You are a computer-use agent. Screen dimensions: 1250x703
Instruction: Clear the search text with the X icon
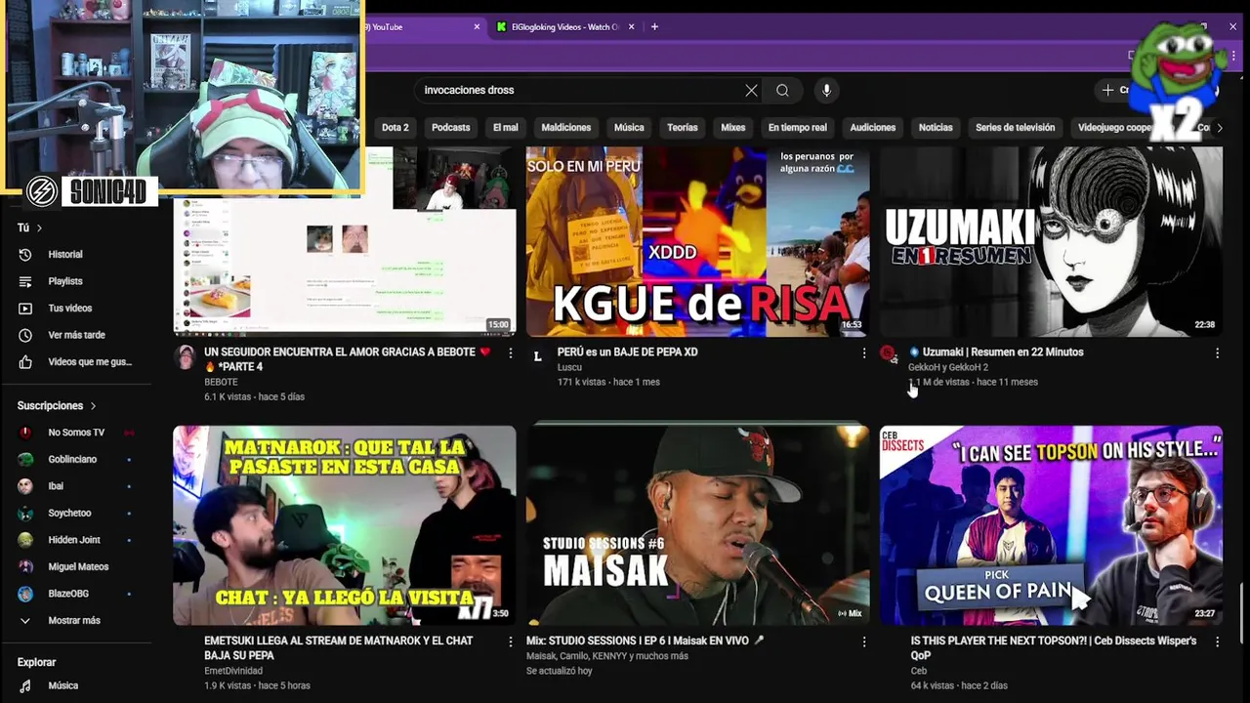pos(751,90)
